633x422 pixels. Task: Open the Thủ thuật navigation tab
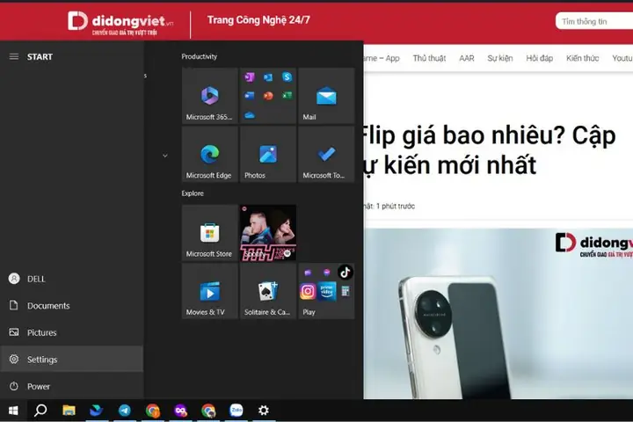[x=429, y=59]
